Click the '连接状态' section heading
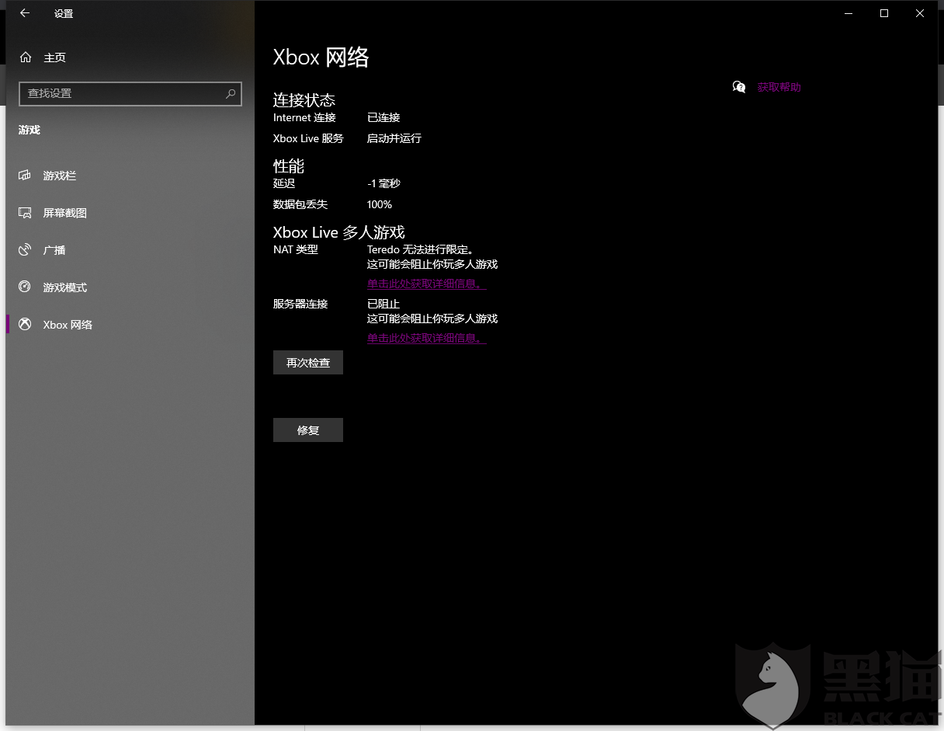Image resolution: width=944 pixels, height=731 pixels. (304, 99)
